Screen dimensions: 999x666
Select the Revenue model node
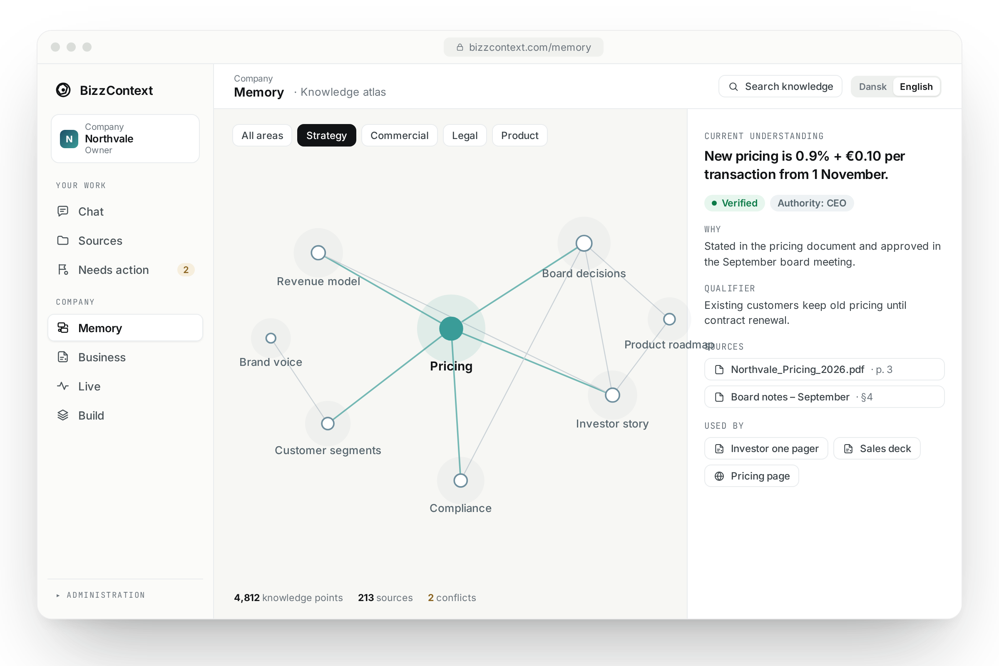pyautogui.click(x=318, y=253)
